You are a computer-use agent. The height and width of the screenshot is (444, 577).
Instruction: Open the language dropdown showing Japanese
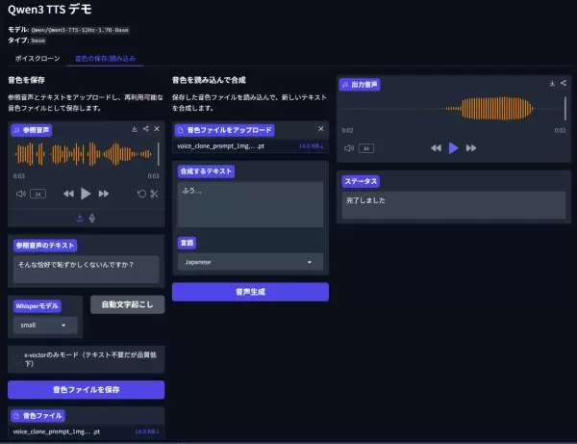[250, 262]
